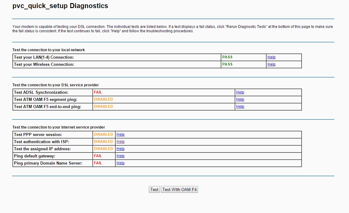
Task: Click Help next to PPP server session
Action: pos(120,134)
